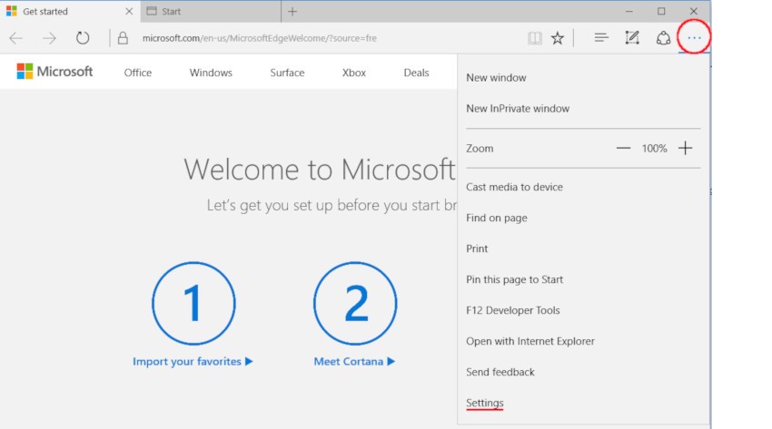Switch to the Start tab
The image size is (772, 429).
pyautogui.click(x=211, y=11)
